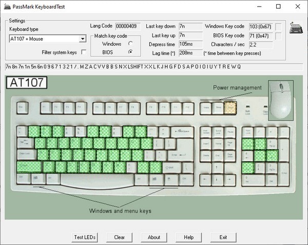Click the Caps Lock key on the keyboard image

click(27, 155)
